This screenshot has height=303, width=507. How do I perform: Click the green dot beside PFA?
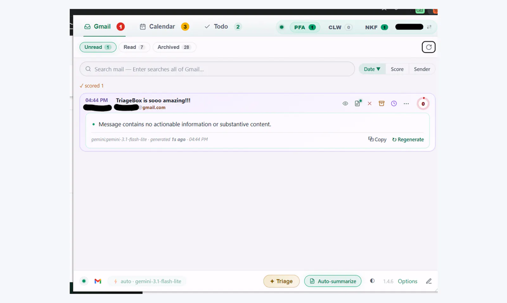tap(281, 27)
